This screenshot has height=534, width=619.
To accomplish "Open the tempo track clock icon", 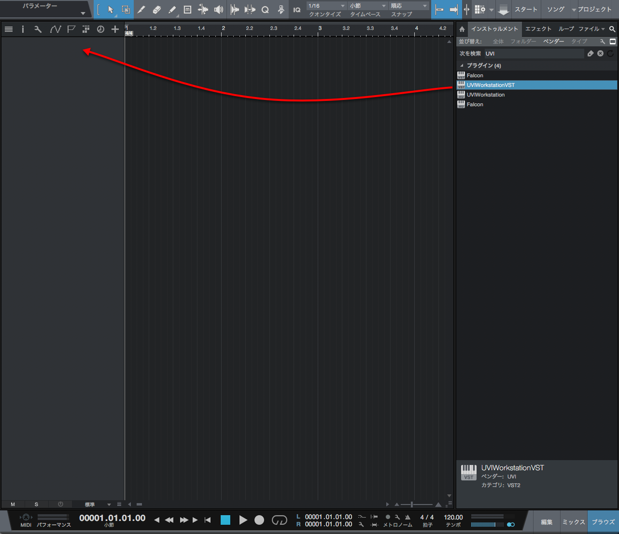I will point(100,29).
